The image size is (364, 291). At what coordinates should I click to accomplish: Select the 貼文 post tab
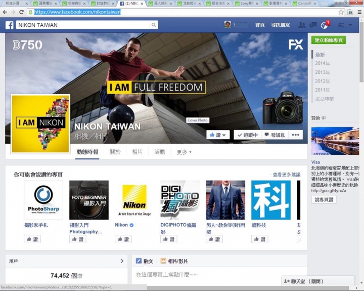(x=145, y=261)
